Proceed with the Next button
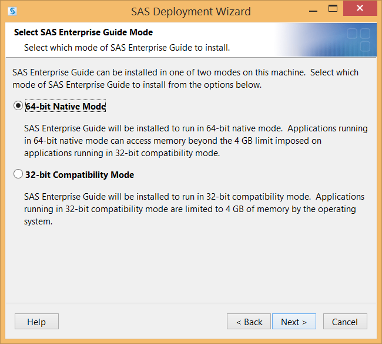 pyautogui.click(x=294, y=322)
